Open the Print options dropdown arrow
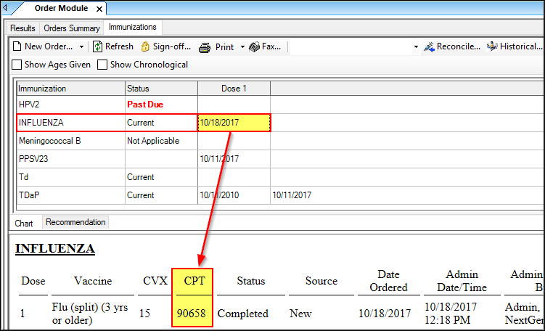Screen dimensions: 545x331 [x=242, y=46]
